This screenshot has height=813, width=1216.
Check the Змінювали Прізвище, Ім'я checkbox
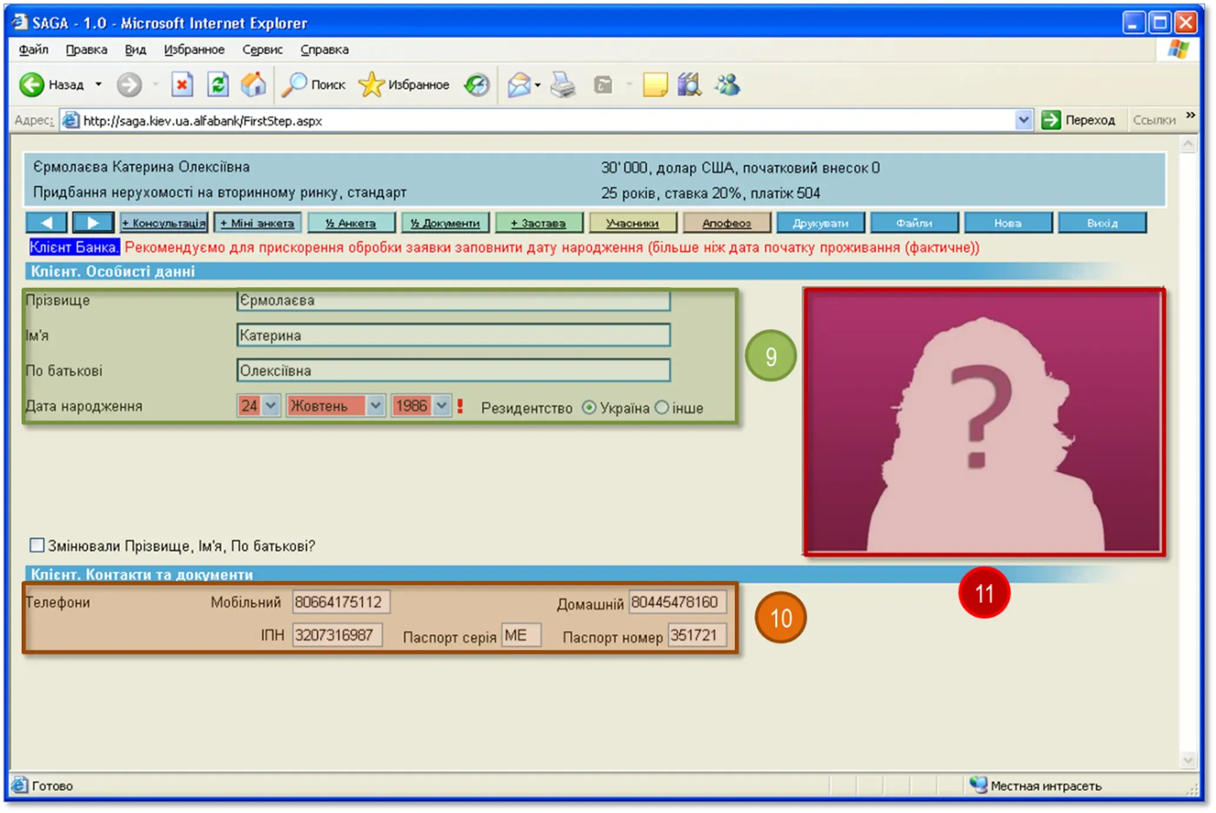tap(37, 545)
